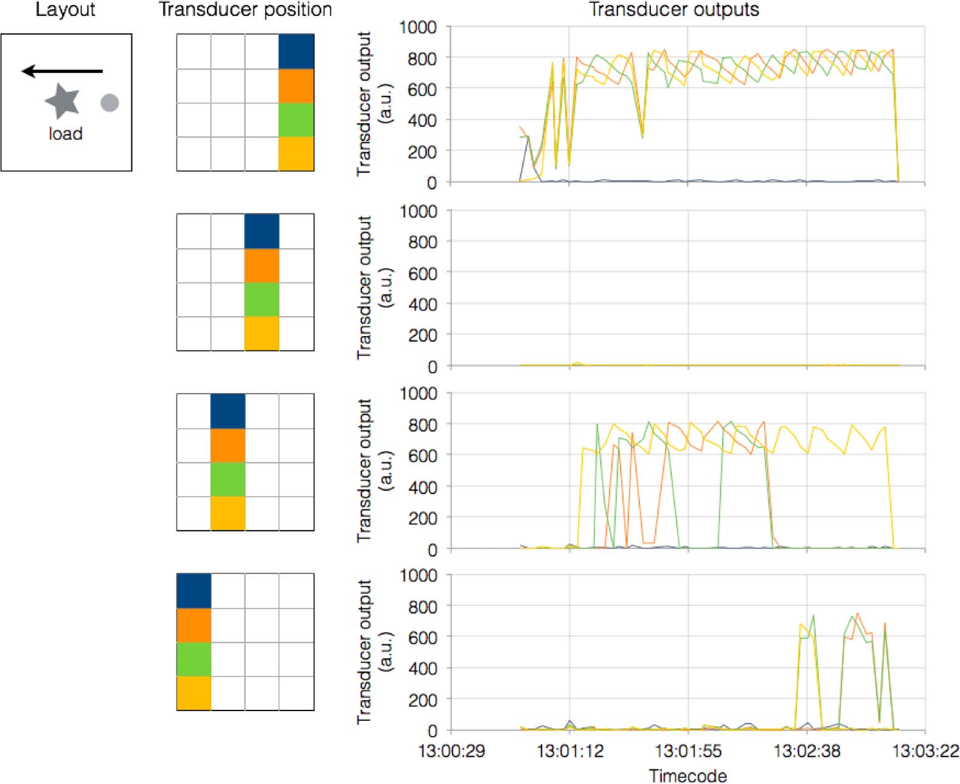Viewport: 960px width, 784px height.
Task: Click the 400 tick label on the bottom chart
Action: click(x=422, y=669)
